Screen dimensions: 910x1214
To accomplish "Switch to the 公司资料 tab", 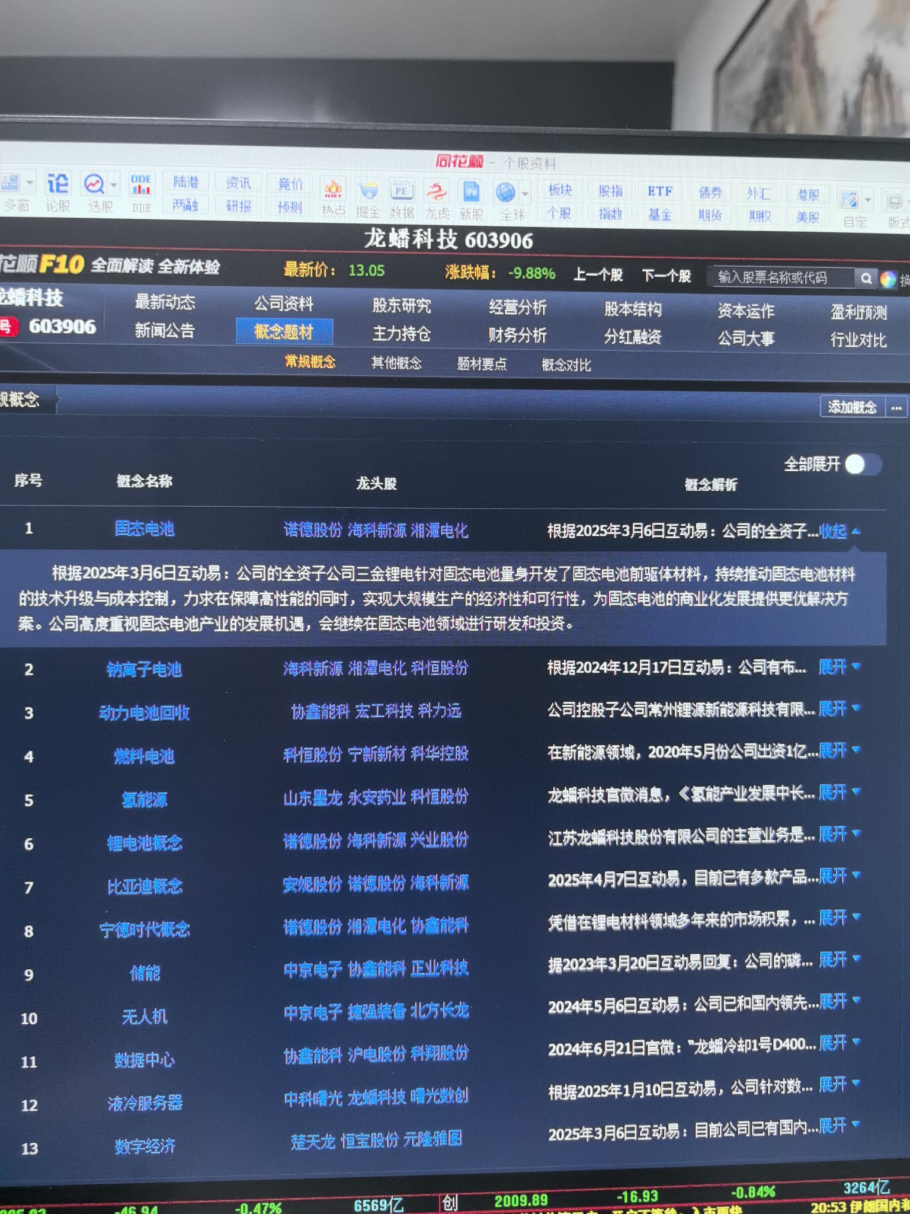I will (284, 304).
